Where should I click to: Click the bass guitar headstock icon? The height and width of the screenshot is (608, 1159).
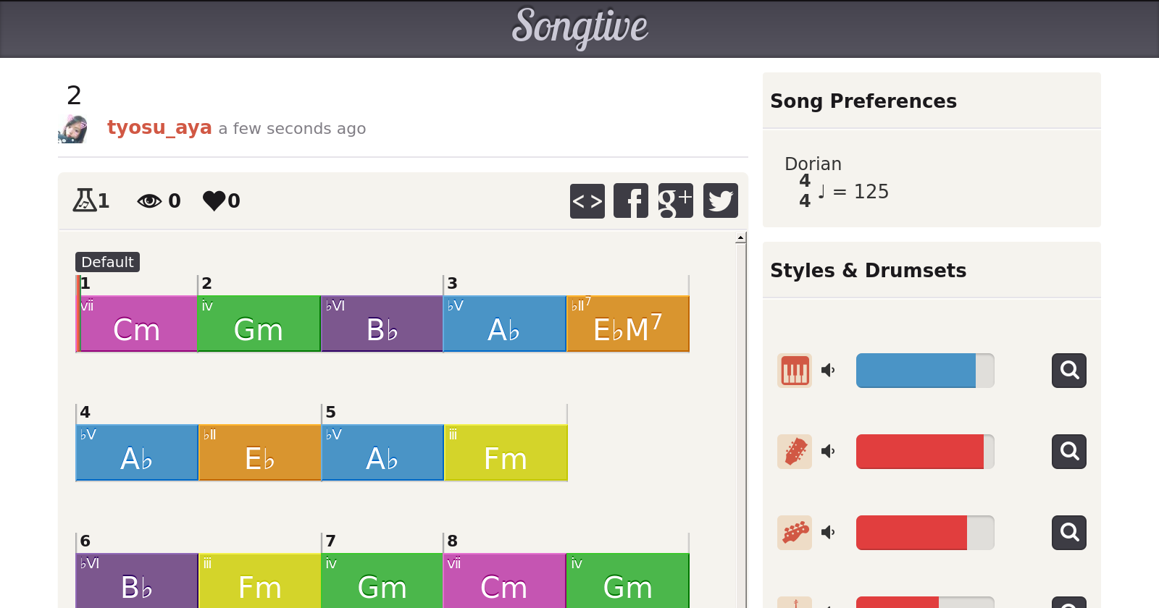pos(795,533)
